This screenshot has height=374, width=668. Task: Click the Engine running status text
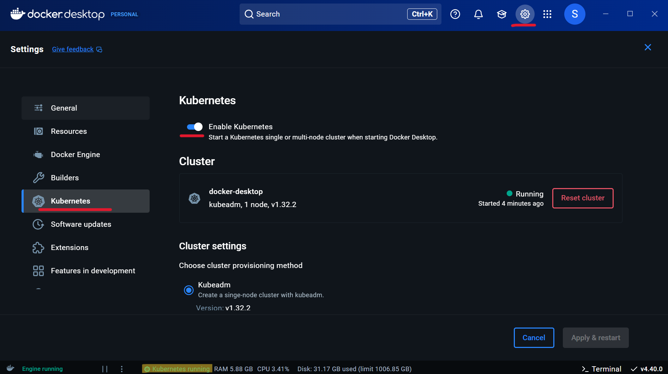(42, 369)
